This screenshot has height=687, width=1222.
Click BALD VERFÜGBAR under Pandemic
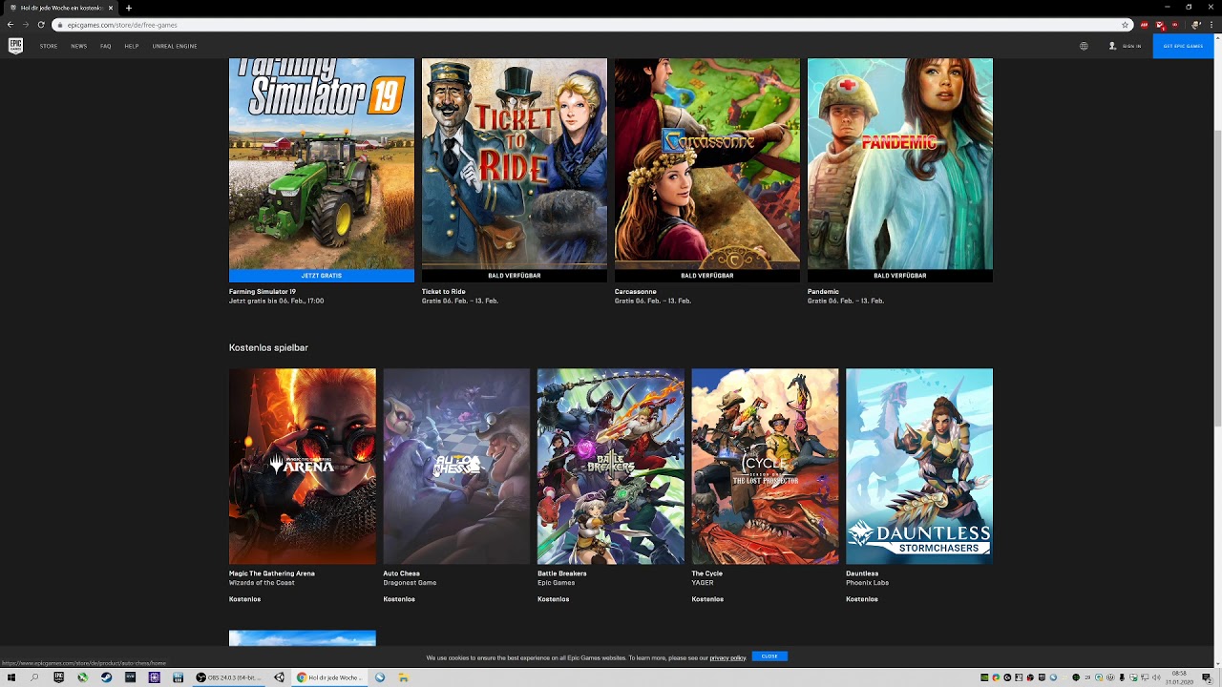(x=900, y=276)
